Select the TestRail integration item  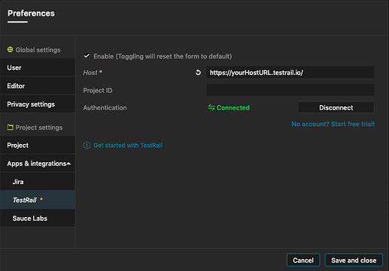coord(38,200)
